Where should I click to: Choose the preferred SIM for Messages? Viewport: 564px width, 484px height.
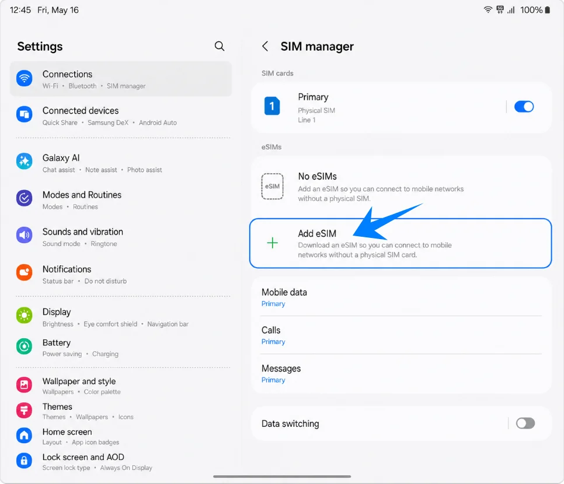coord(401,374)
